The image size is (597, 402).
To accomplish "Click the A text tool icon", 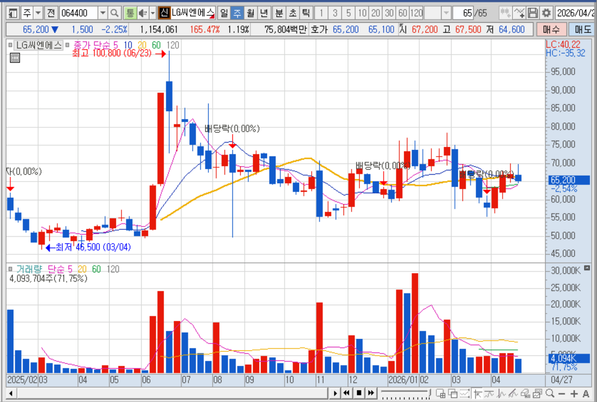I will (x=586, y=393).
